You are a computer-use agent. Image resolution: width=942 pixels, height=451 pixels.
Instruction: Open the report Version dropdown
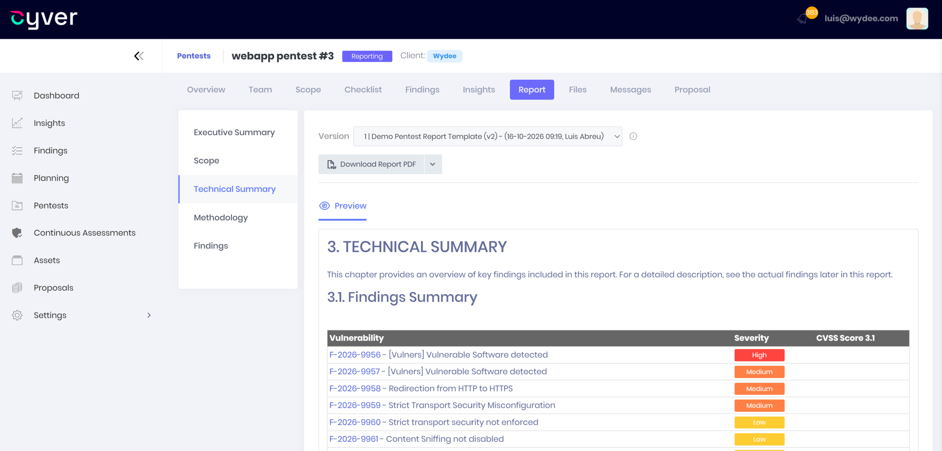(x=488, y=136)
